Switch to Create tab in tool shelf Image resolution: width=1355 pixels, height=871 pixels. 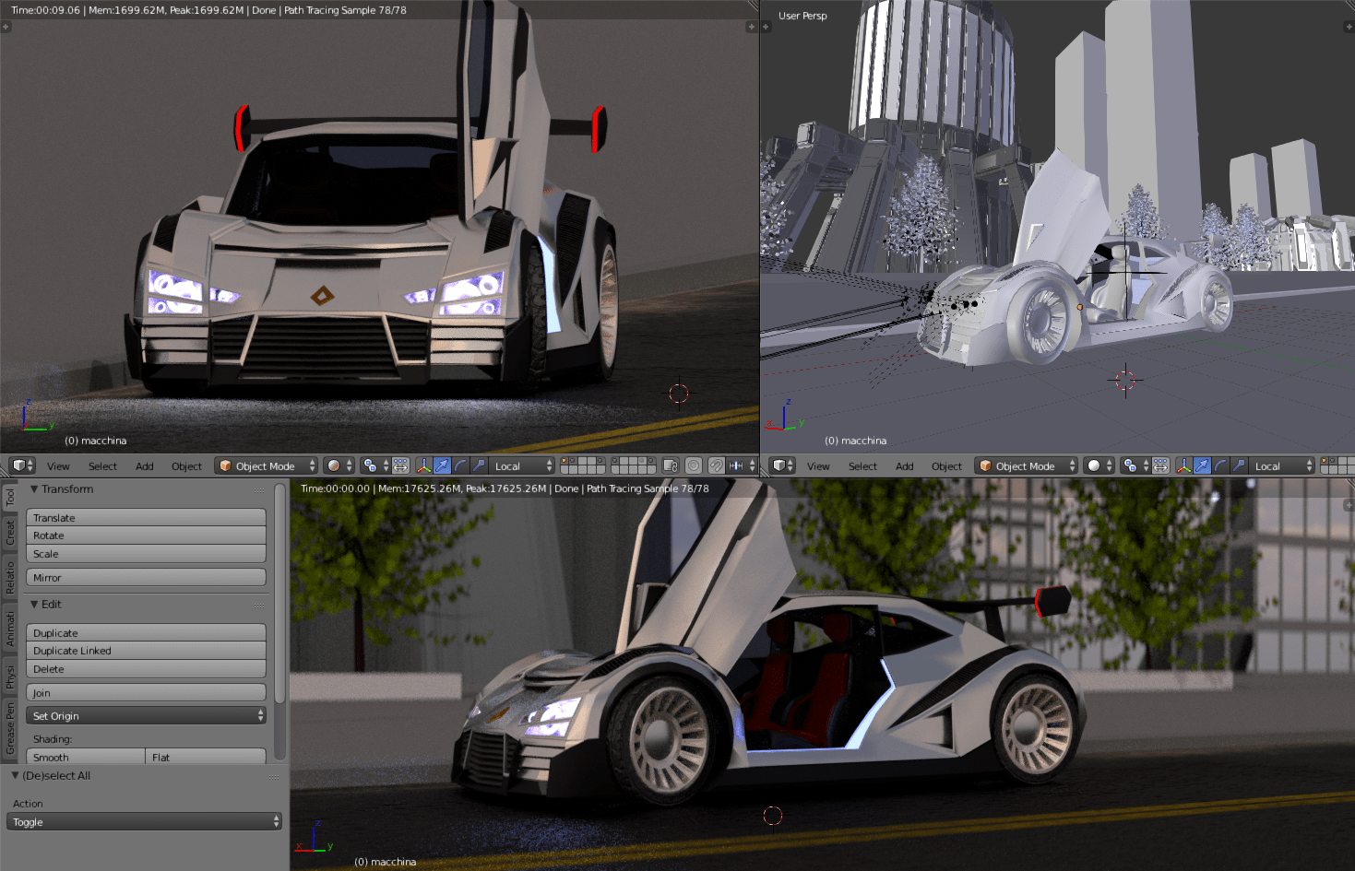tap(10, 533)
